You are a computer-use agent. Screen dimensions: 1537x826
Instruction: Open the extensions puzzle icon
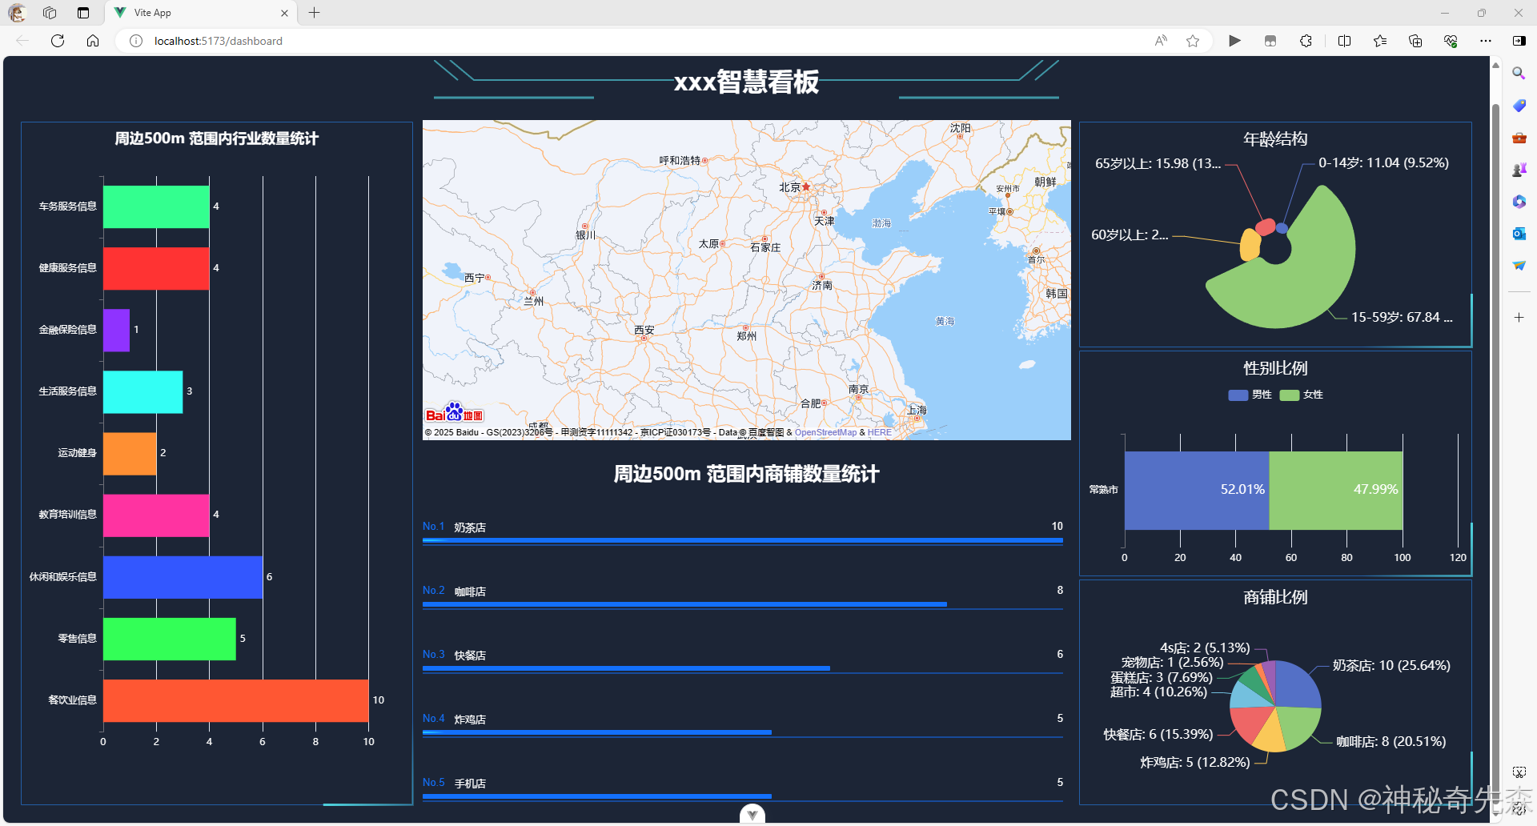coord(1306,41)
